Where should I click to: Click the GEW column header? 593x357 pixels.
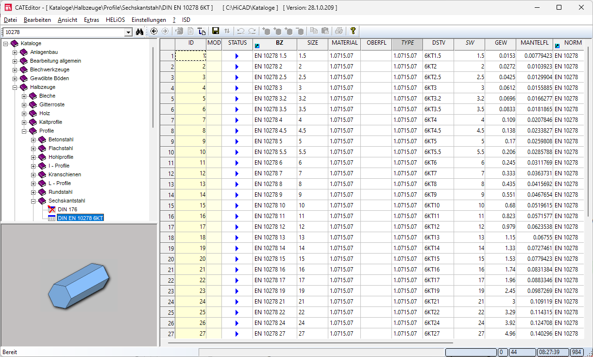tap(501, 43)
